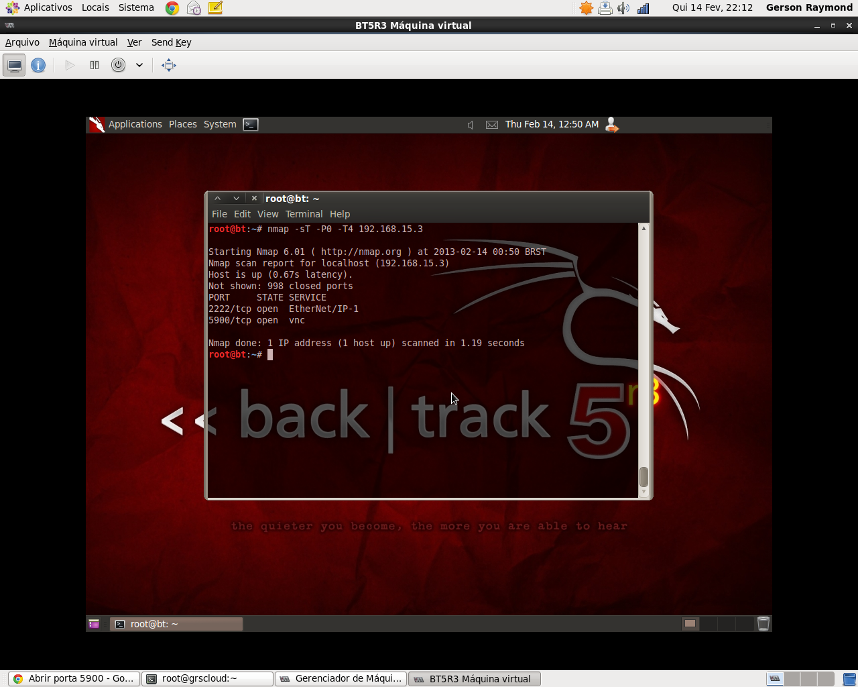
Task: Open host Sistema menu
Action: point(136,7)
